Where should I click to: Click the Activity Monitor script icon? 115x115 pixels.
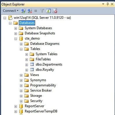click(55, 11)
